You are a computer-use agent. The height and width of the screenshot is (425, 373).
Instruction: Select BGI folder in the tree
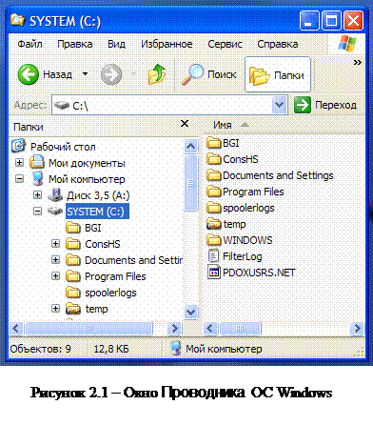(93, 228)
